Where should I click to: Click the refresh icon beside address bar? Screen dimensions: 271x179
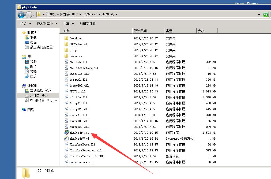pyautogui.click(x=265, y=15)
